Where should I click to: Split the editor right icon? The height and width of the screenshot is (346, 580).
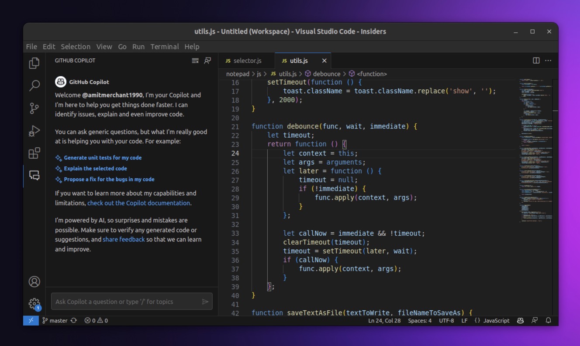pos(536,61)
